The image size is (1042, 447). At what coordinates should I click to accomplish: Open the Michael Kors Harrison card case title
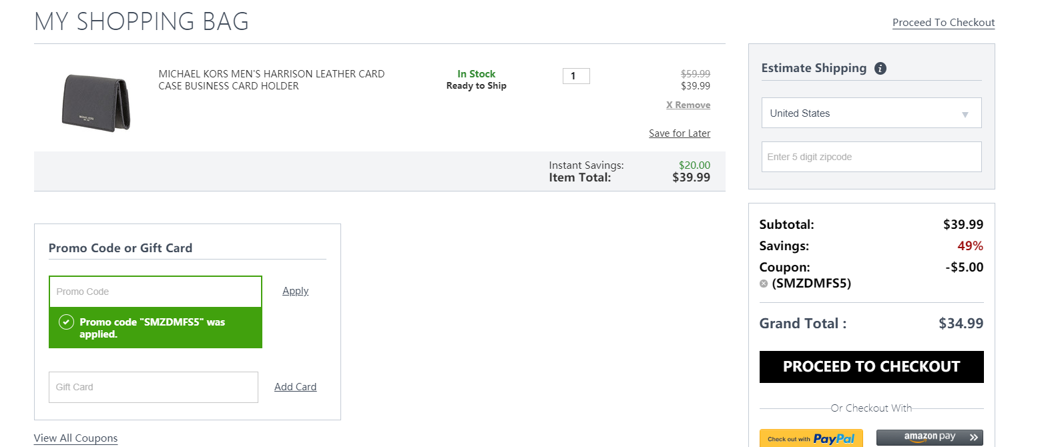(272, 80)
